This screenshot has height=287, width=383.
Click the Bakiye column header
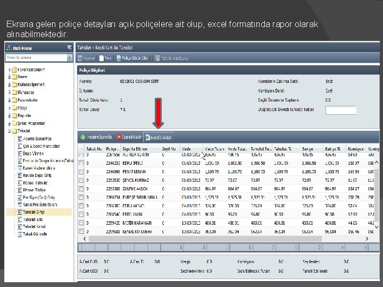311,149
